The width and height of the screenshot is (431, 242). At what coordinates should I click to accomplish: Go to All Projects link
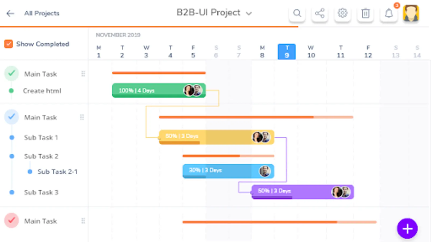coord(42,13)
